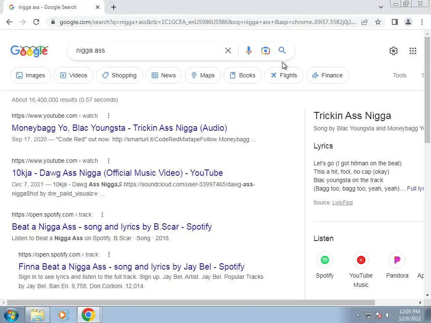
Task: Open more options for Moneybagg Yo result
Action: (x=109, y=116)
